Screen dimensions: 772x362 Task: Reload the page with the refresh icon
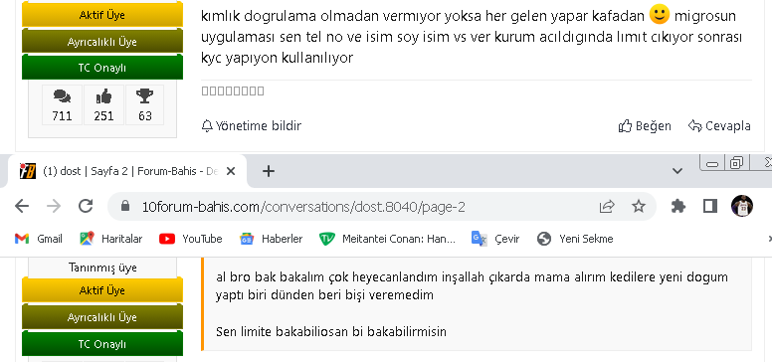tap(86, 206)
